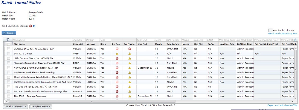Check the GOOGLE INC. 401(K) SAVINGS PLAN row
The height and width of the screenshot is (110, 299).
[9, 49]
